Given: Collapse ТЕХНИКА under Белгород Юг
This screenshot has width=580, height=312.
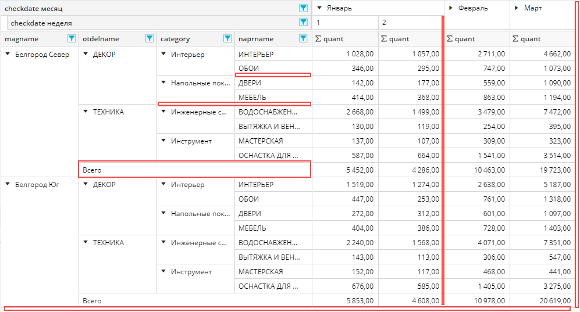Looking at the screenshot, I should pyautogui.click(x=86, y=243).
